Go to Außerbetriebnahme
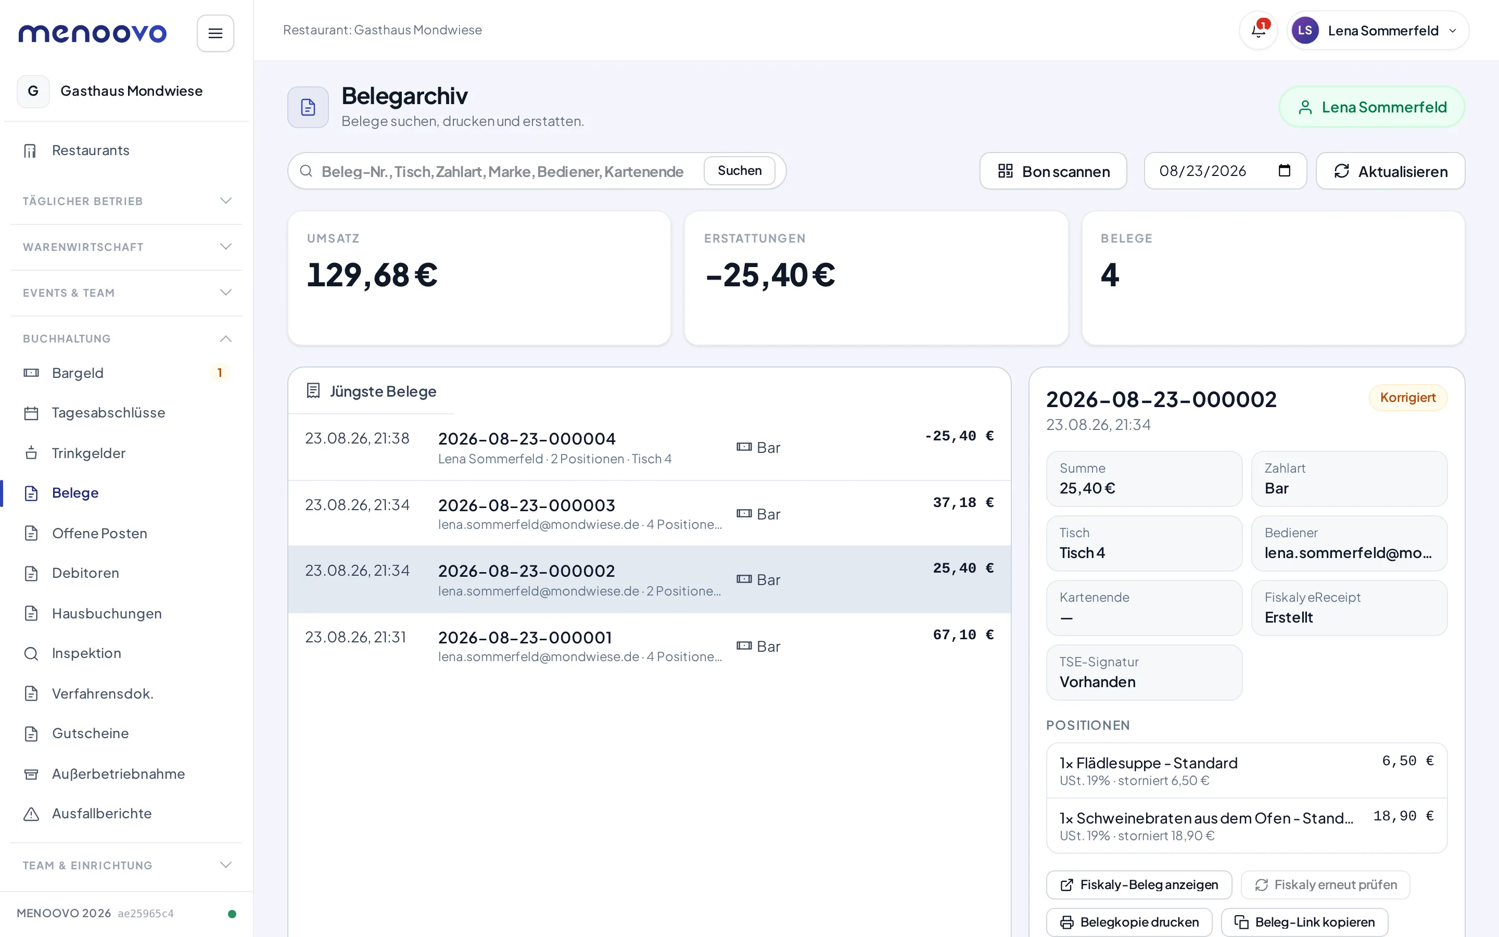1499x937 pixels. tap(126, 774)
